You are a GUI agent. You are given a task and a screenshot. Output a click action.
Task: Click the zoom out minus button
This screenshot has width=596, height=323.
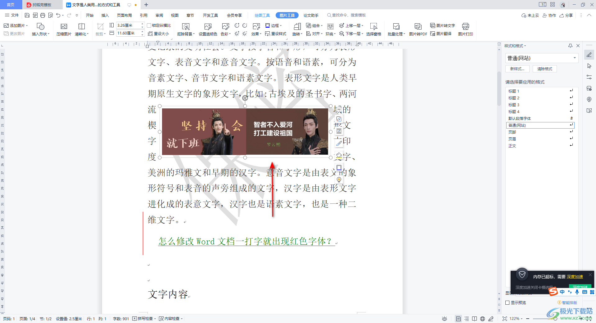pyautogui.click(x=528, y=319)
